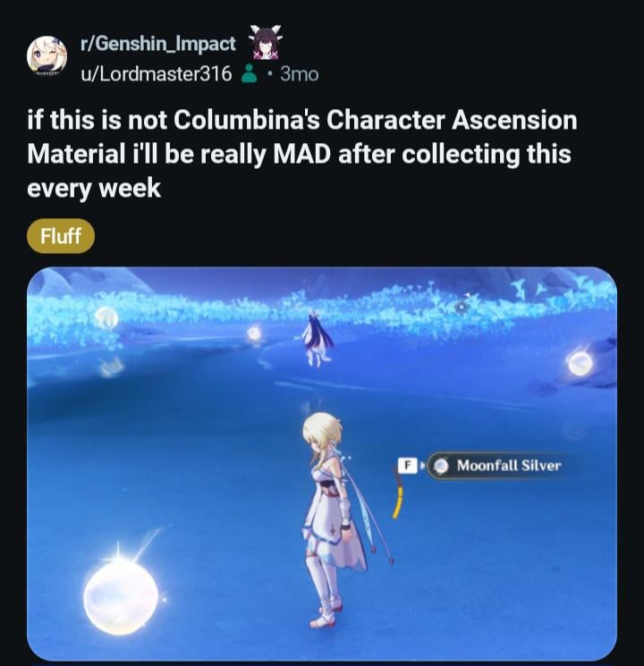Visit u/Lordmaster316 profile
This screenshot has height=666, width=644.
click(157, 74)
